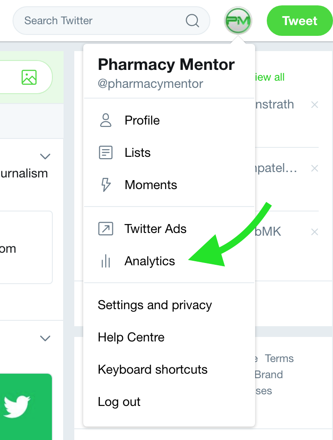Click the Lists document icon

(106, 153)
